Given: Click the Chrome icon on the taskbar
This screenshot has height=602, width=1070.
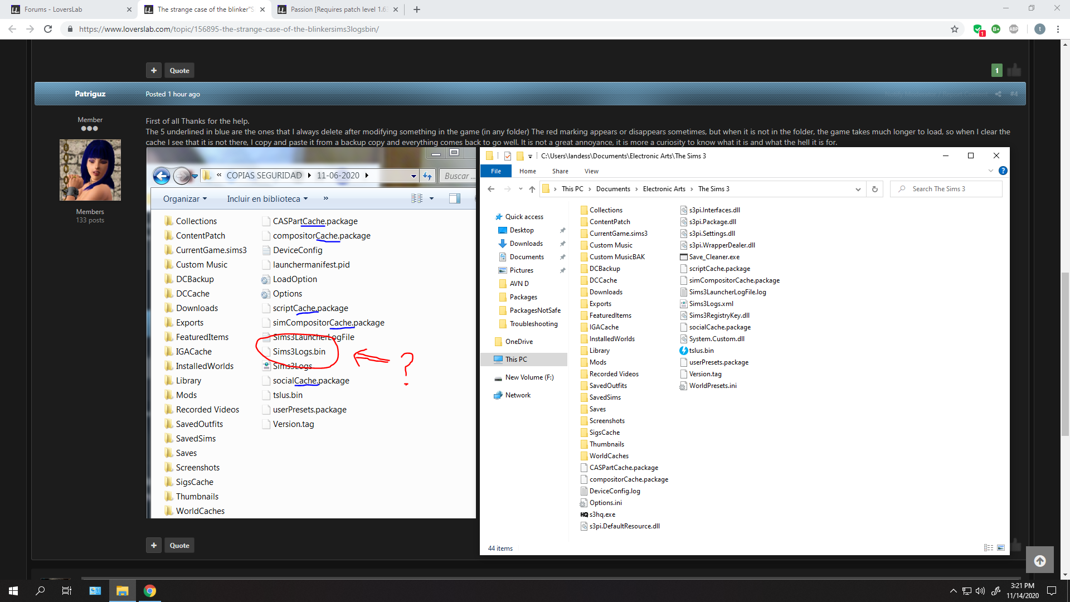Looking at the screenshot, I should tap(149, 591).
